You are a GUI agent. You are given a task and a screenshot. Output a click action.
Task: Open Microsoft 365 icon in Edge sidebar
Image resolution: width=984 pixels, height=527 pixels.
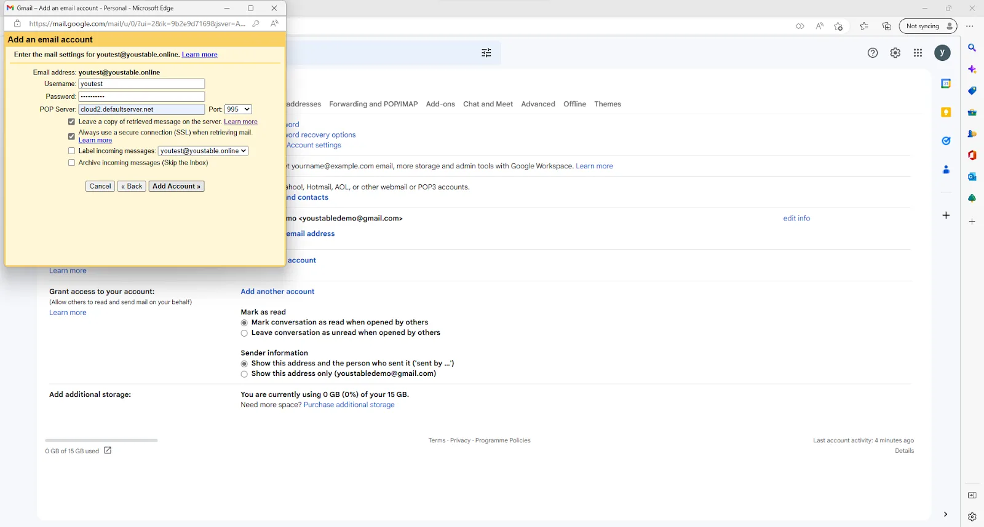point(972,155)
